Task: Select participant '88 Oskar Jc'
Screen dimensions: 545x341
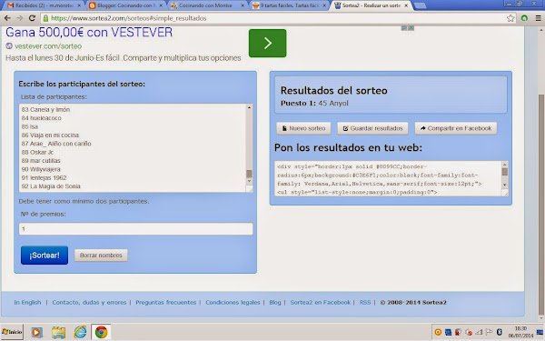Action: pos(37,152)
